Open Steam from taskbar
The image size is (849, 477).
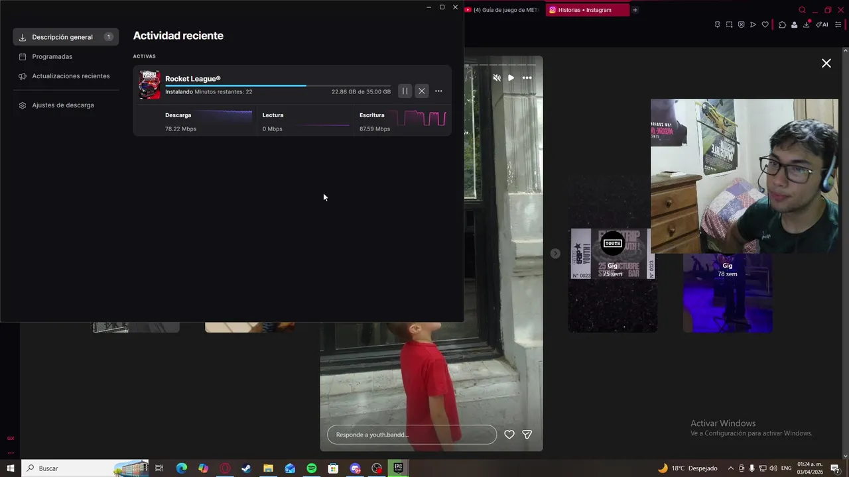click(246, 468)
